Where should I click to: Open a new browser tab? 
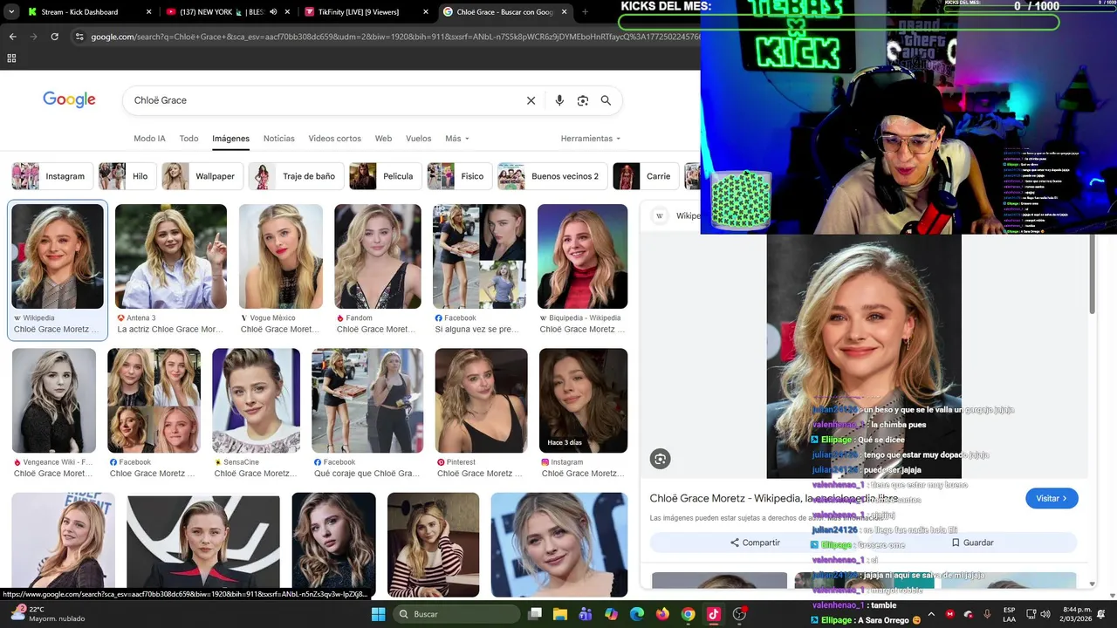tap(585, 12)
